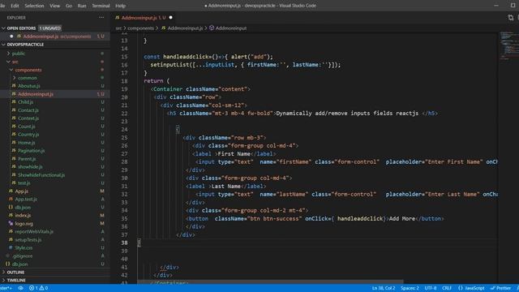Open db.json below App.test.js

(23, 208)
